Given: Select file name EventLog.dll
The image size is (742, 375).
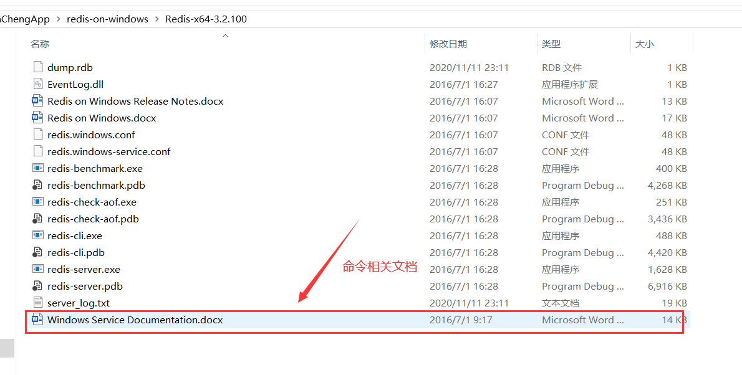Looking at the screenshot, I should [x=75, y=85].
